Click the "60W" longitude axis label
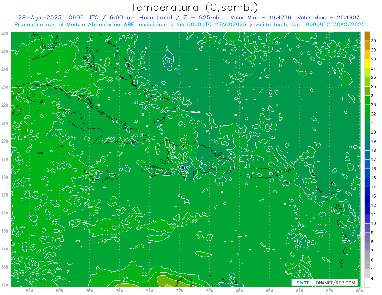382x295 pixels. pos(359,291)
